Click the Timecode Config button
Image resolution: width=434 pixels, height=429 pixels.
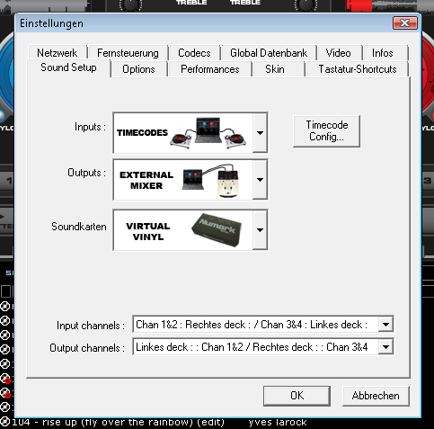coord(327,131)
